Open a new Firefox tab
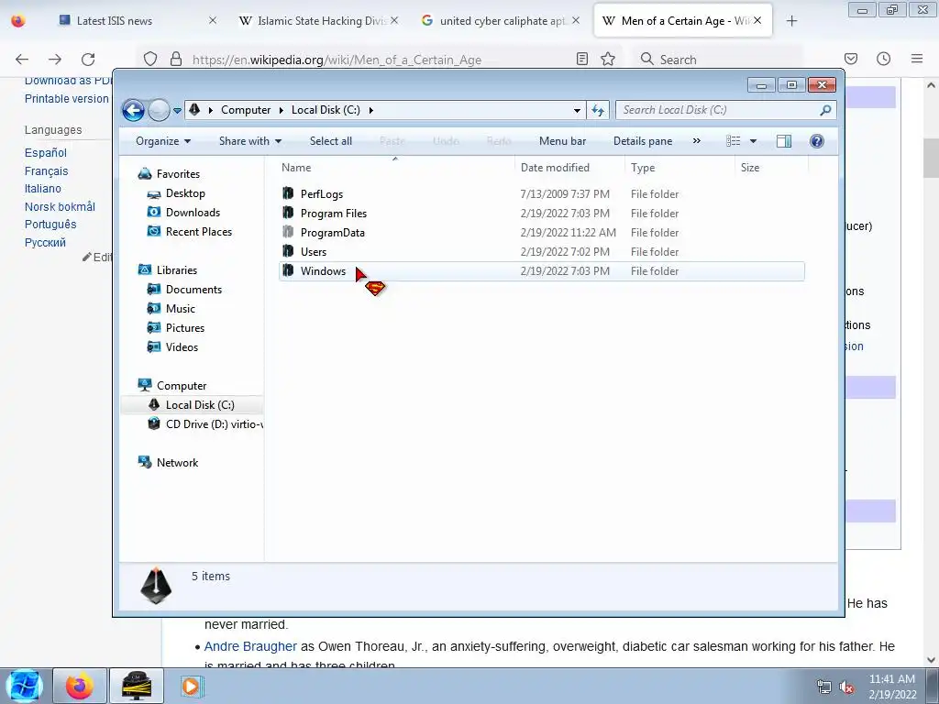 tap(791, 21)
